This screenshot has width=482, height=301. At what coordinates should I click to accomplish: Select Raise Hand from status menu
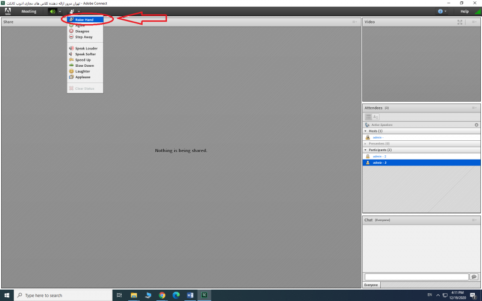click(84, 20)
